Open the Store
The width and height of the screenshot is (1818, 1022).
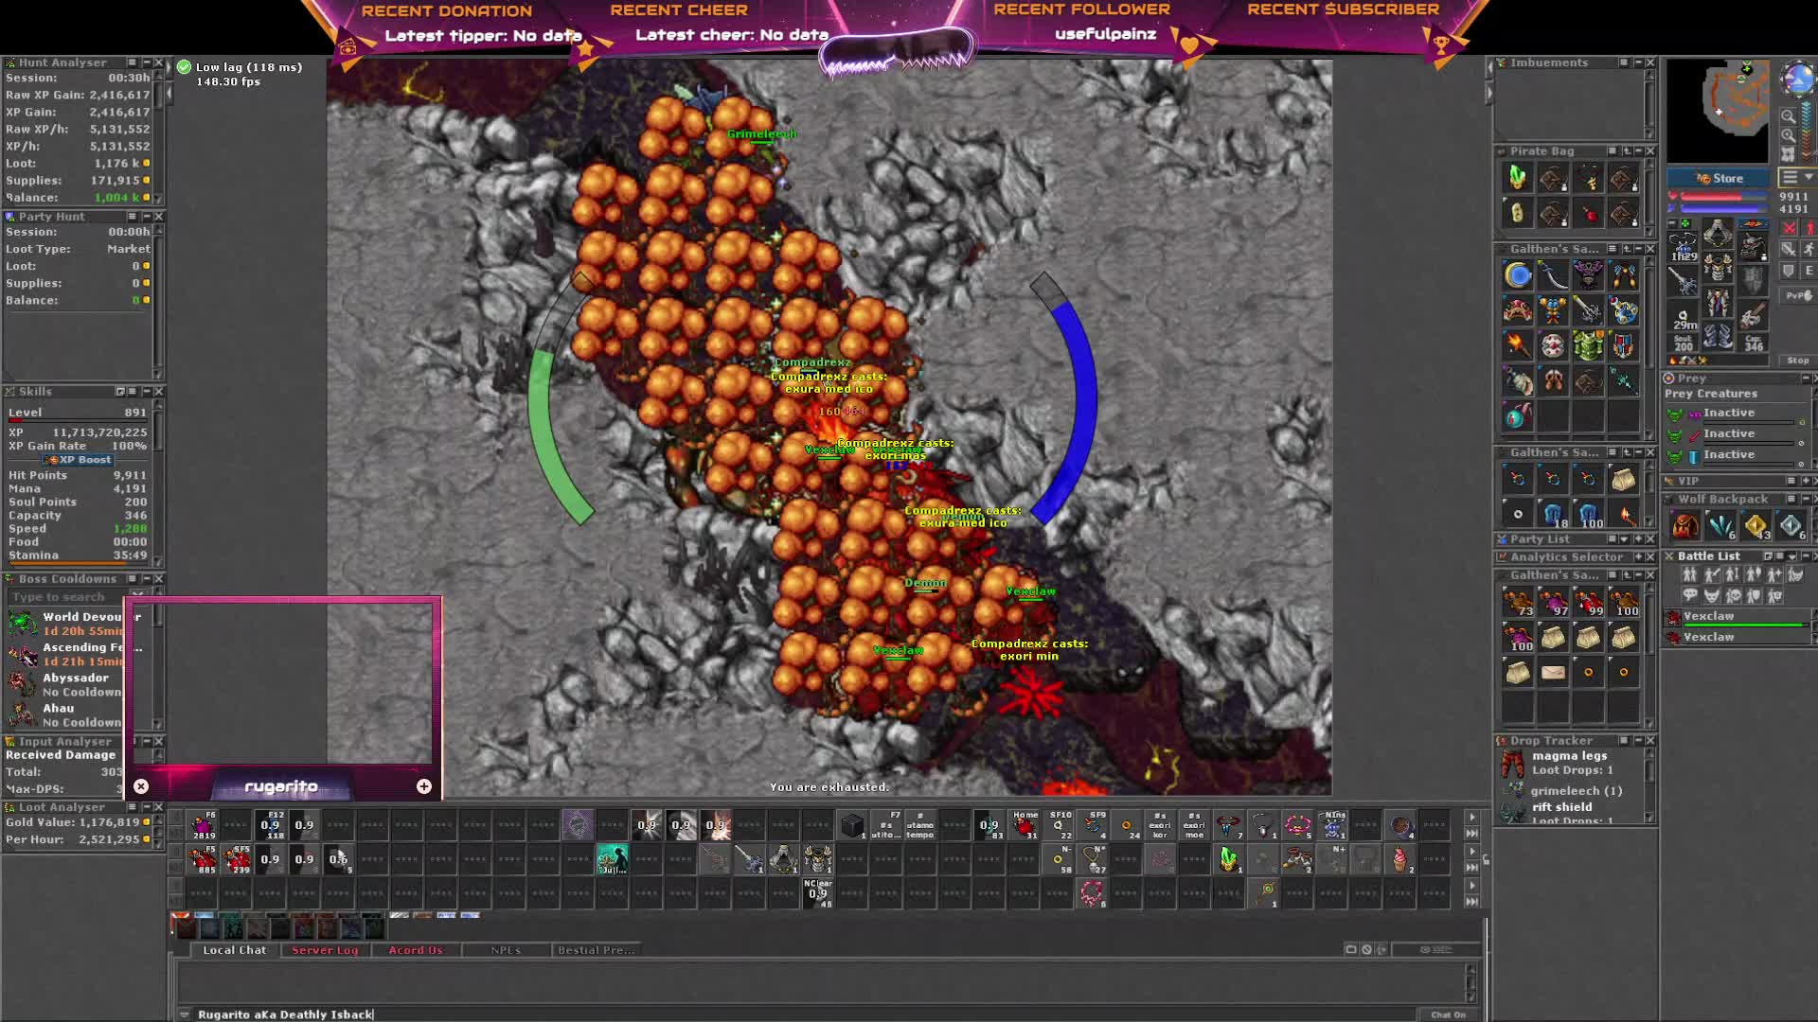(1719, 178)
